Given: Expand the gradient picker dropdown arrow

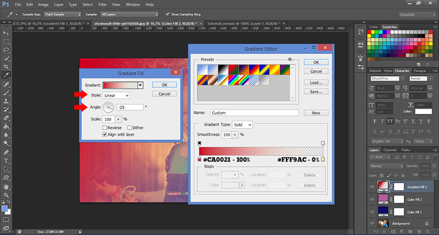Looking at the screenshot, I should [x=140, y=85].
